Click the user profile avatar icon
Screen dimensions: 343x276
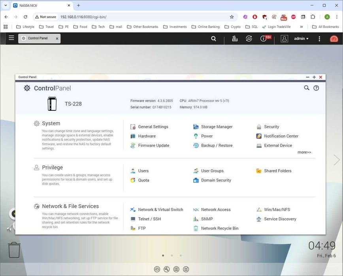pos(284,39)
